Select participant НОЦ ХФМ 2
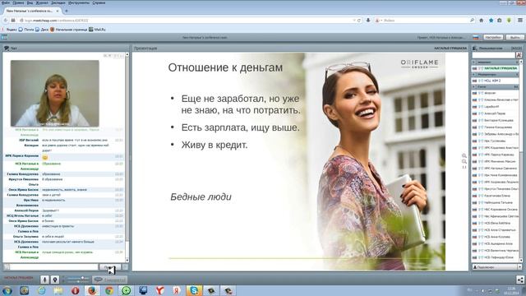This screenshot has width=526, height=296. click(x=495, y=81)
